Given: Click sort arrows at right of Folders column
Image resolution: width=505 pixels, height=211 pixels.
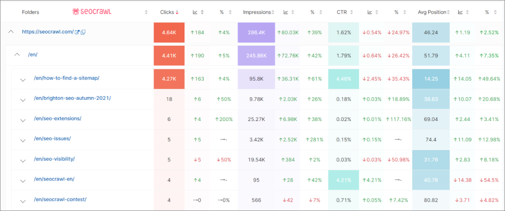Looking at the screenshot, I should point(146,12).
